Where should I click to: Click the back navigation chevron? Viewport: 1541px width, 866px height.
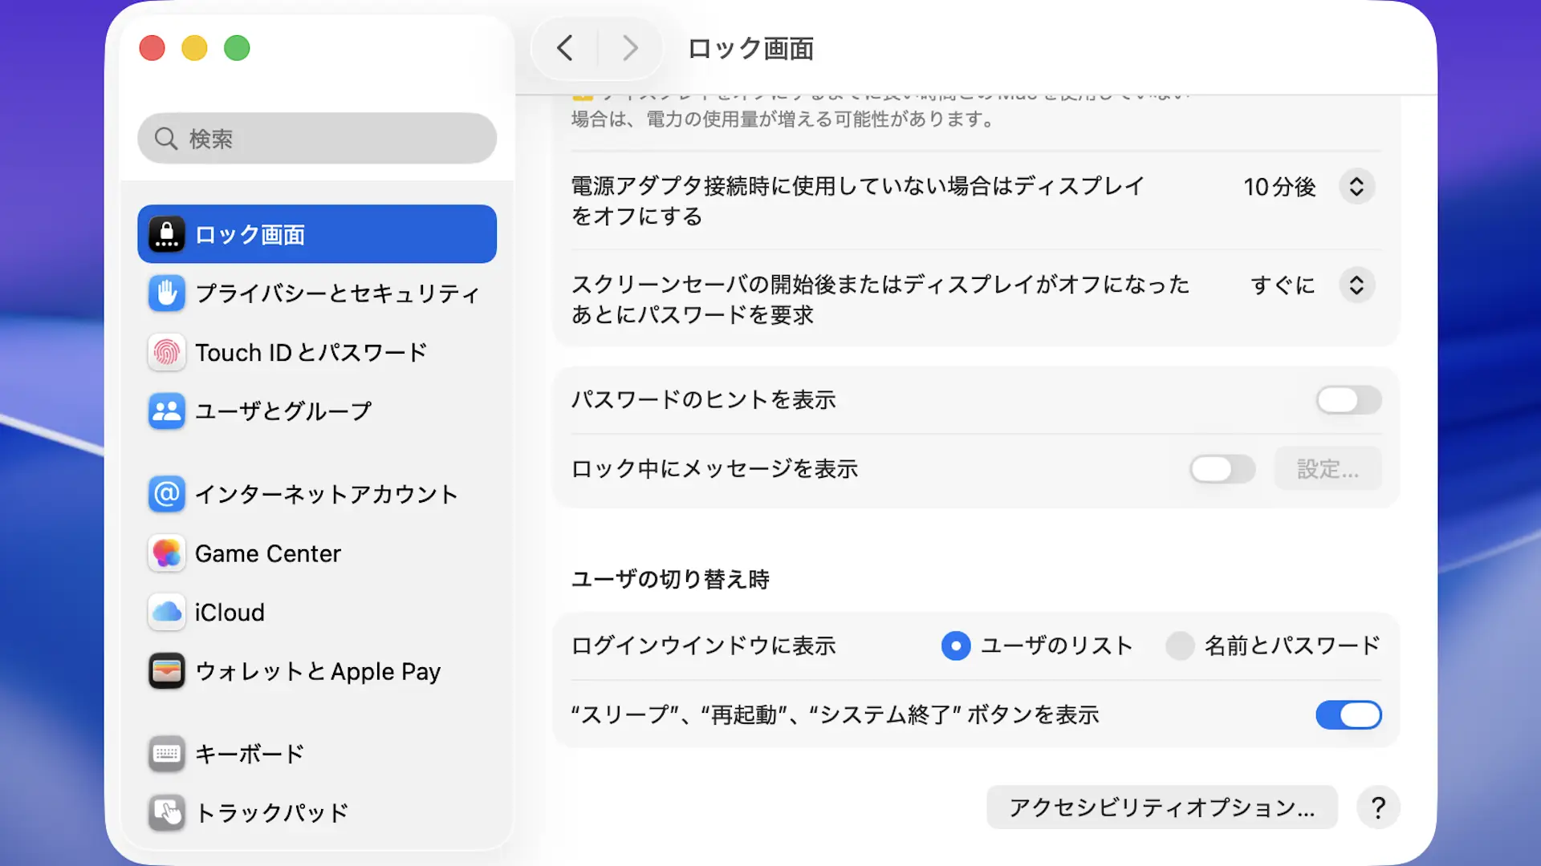point(565,48)
